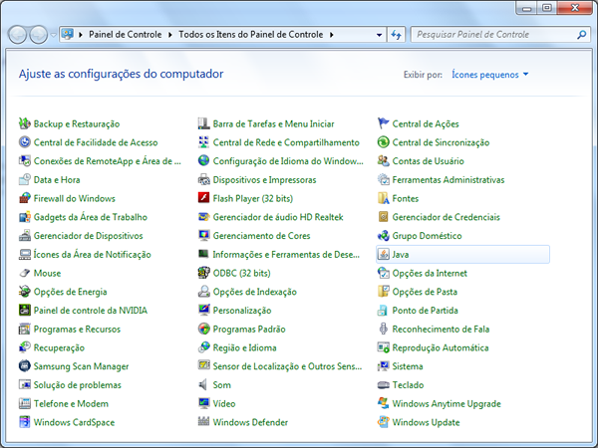598x448 pixels.
Task: Open Sistema link
Action: click(408, 366)
